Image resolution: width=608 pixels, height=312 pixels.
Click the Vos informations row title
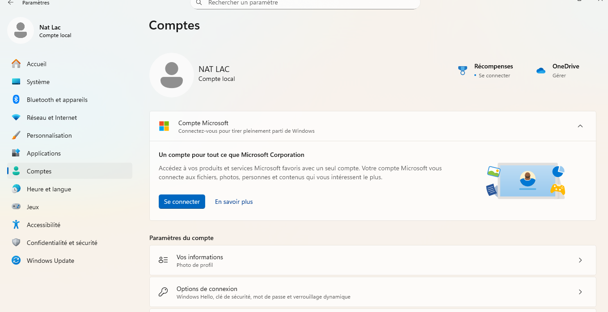tap(200, 257)
